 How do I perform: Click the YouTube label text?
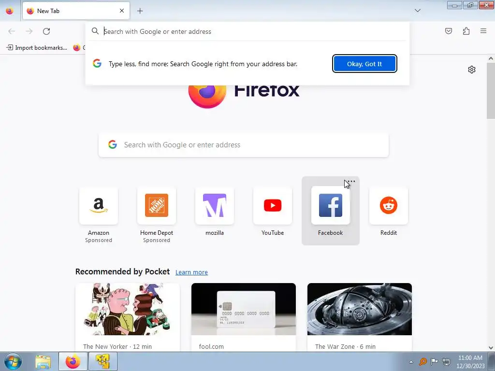pos(273,233)
